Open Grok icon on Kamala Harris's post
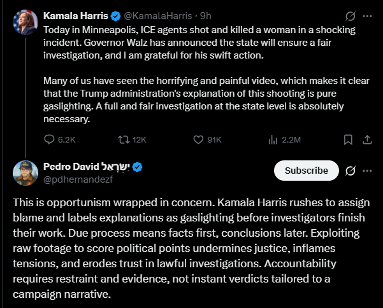 pyautogui.click(x=350, y=16)
